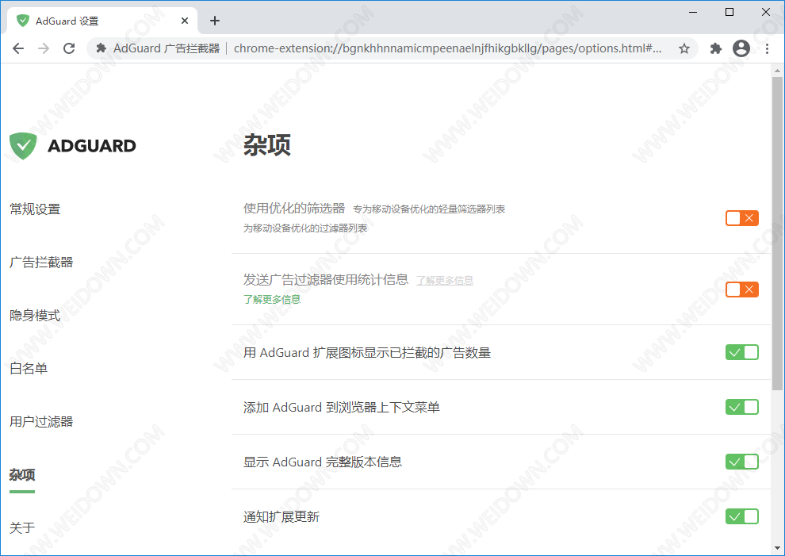
Task: Open 关于 in sidebar
Action: point(22,527)
